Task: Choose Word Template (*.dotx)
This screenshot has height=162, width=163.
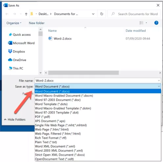Action: (98, 104)
